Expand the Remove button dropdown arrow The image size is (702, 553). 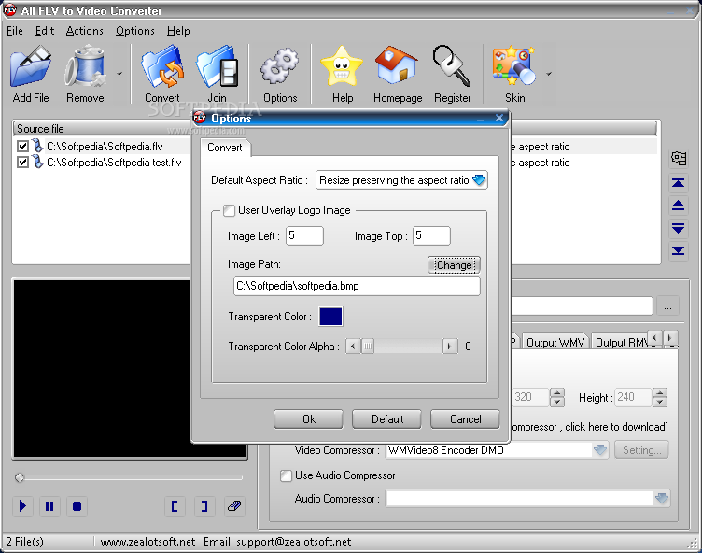(x=119, y=74)
